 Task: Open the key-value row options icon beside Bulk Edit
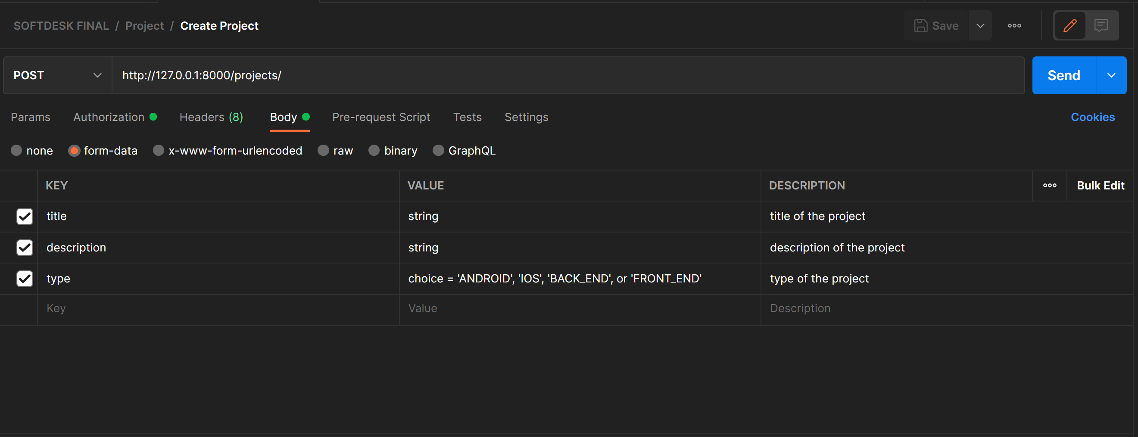click(x=1050, y=186)
